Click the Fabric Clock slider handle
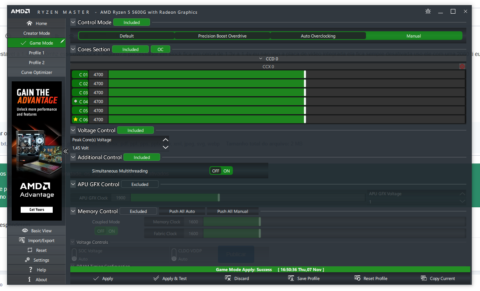Image resolution: width=480 pixels, height=291 pixels. click(x=260, y=234)
